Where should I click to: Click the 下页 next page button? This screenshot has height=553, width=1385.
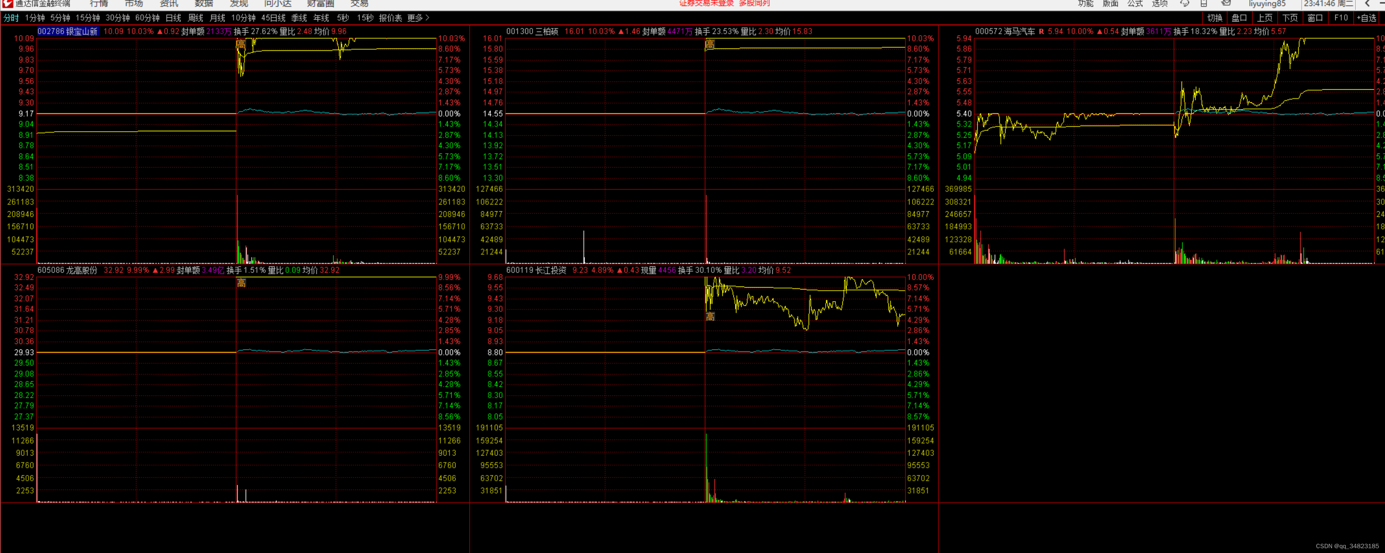coord(1290,18)
